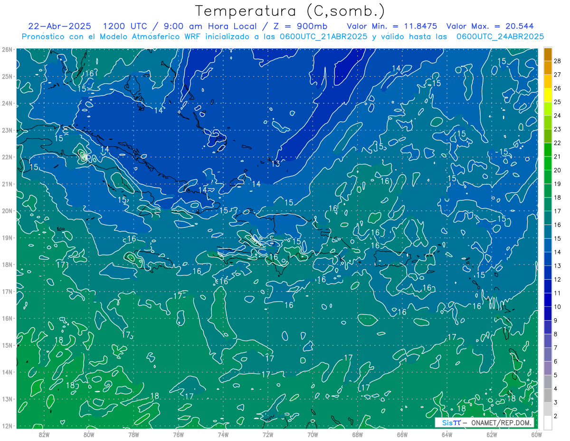Click the '22' label on the color scale
Image resolution: width=570 pixels, height=441 pixels.
[558, 143]
